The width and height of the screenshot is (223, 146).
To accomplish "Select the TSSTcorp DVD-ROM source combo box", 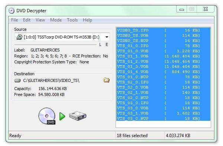I will point(62,37).
